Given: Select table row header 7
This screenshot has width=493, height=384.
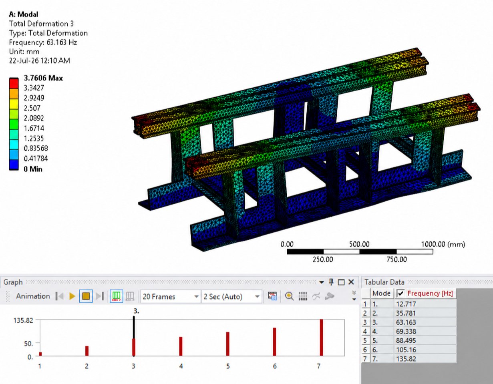Looking at the screenshot, I should 365,359.
